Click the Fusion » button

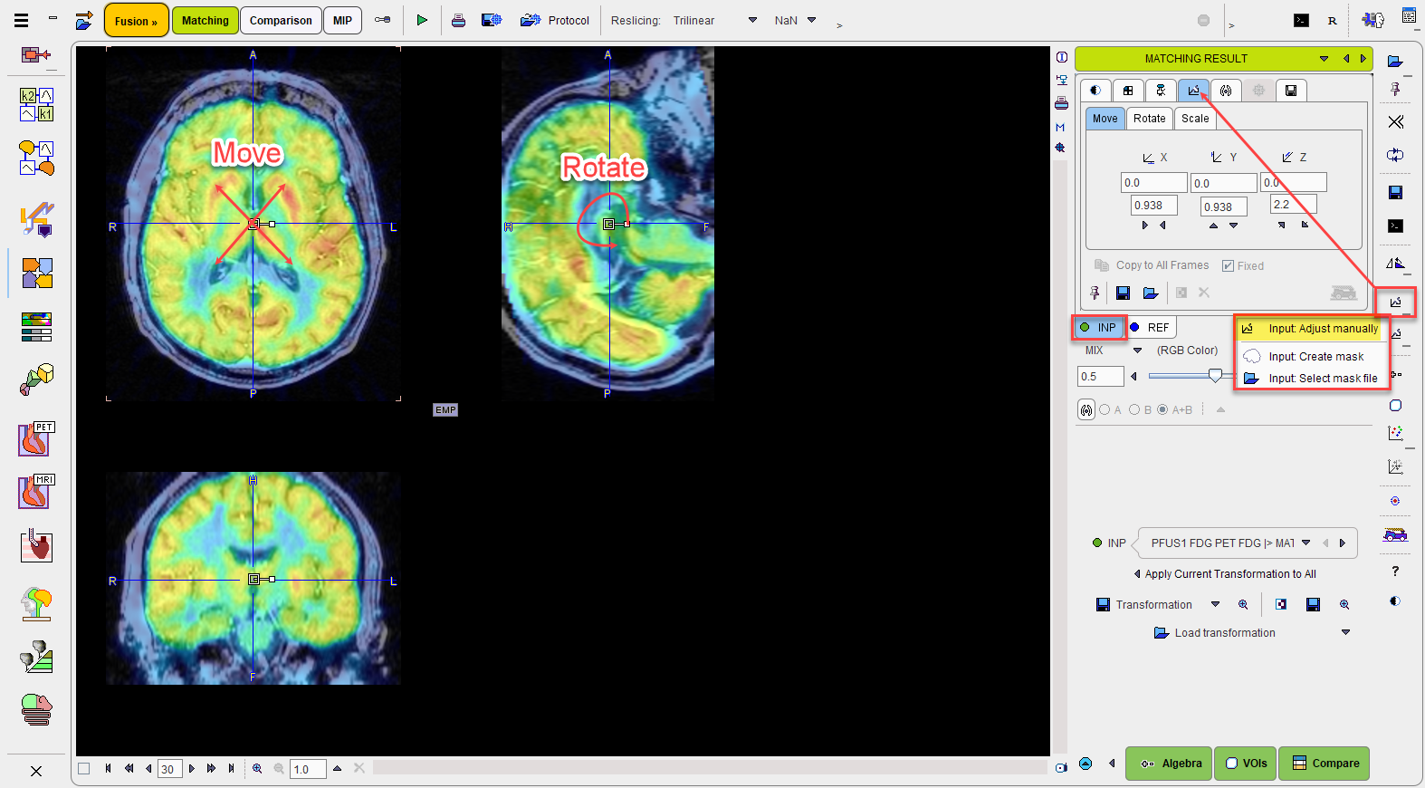137,20
